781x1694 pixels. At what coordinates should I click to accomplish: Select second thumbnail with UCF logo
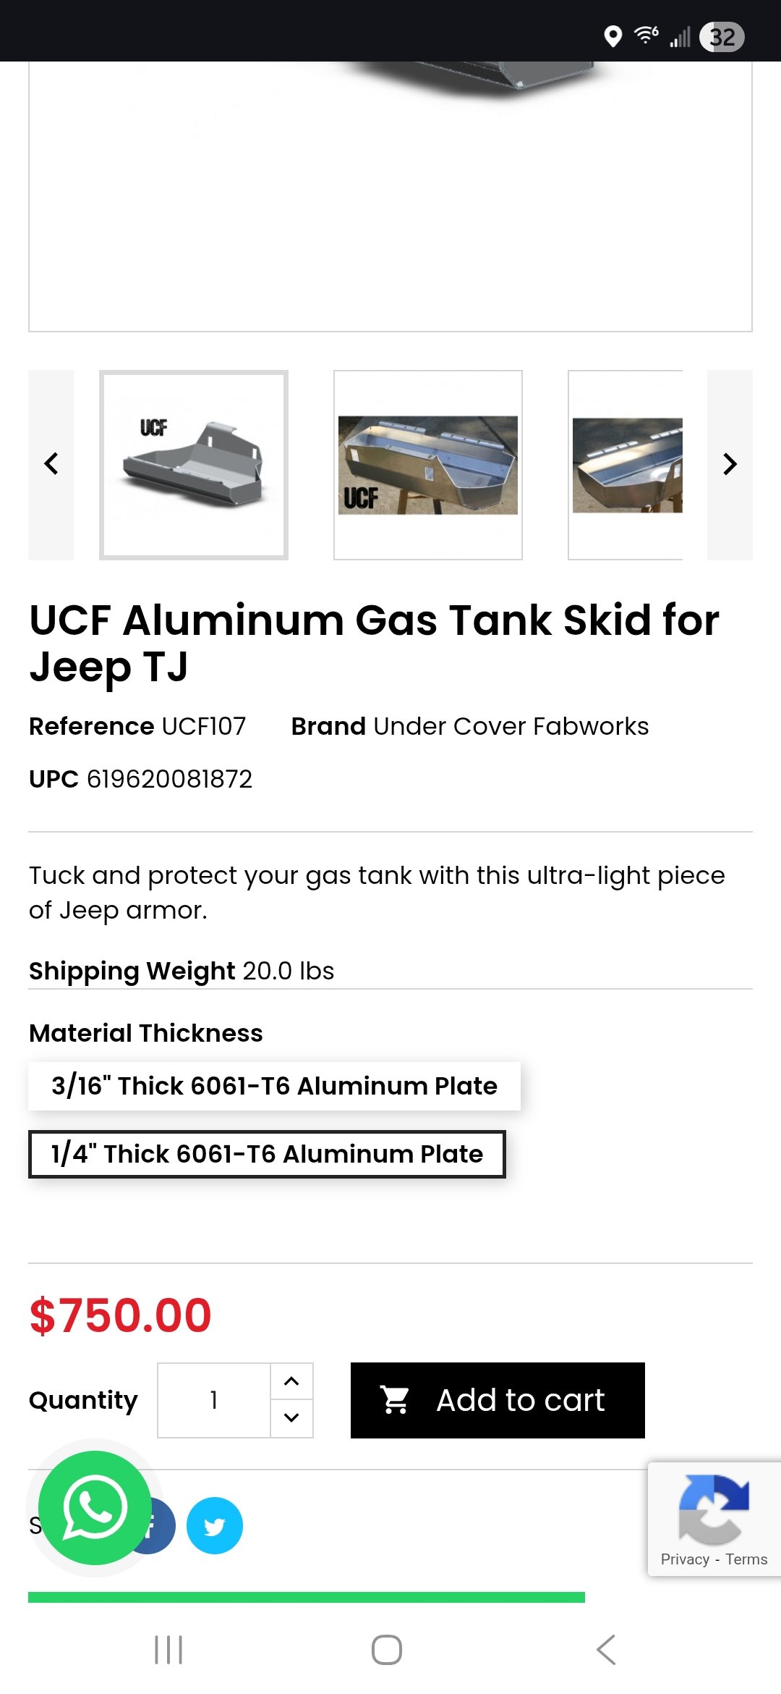428,465
